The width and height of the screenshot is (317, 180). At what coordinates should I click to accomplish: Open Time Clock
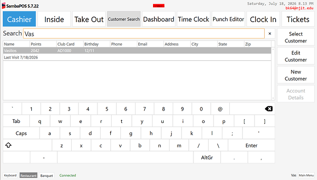click(193, 19)
